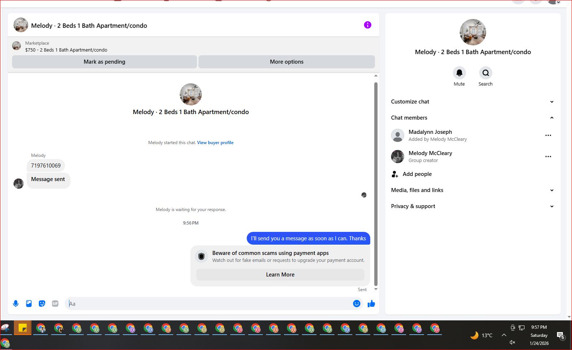Click More options button
The height and width of the screenshot is (350, 572).
point(287,62)
